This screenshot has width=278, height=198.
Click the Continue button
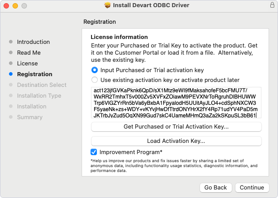[252, 188]
